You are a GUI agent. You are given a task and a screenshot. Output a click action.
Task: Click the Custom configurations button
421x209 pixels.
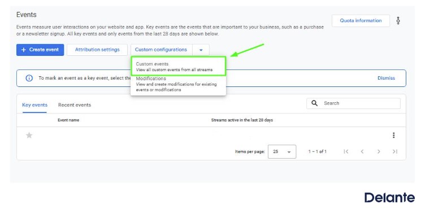pyautogui.click(x=161, y=50)
